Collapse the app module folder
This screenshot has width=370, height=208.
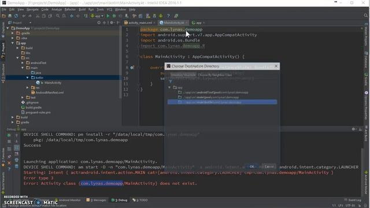coord(13,43)
